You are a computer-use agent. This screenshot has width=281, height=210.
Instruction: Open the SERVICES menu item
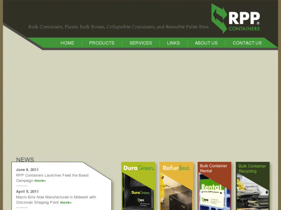tap(141, 43)
